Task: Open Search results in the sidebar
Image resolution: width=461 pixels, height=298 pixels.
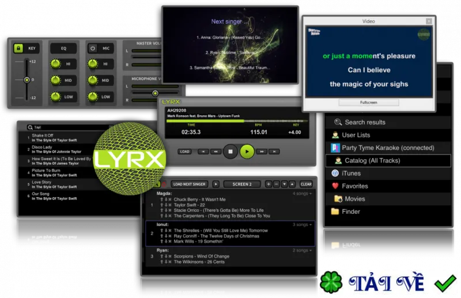Action: 388,122
